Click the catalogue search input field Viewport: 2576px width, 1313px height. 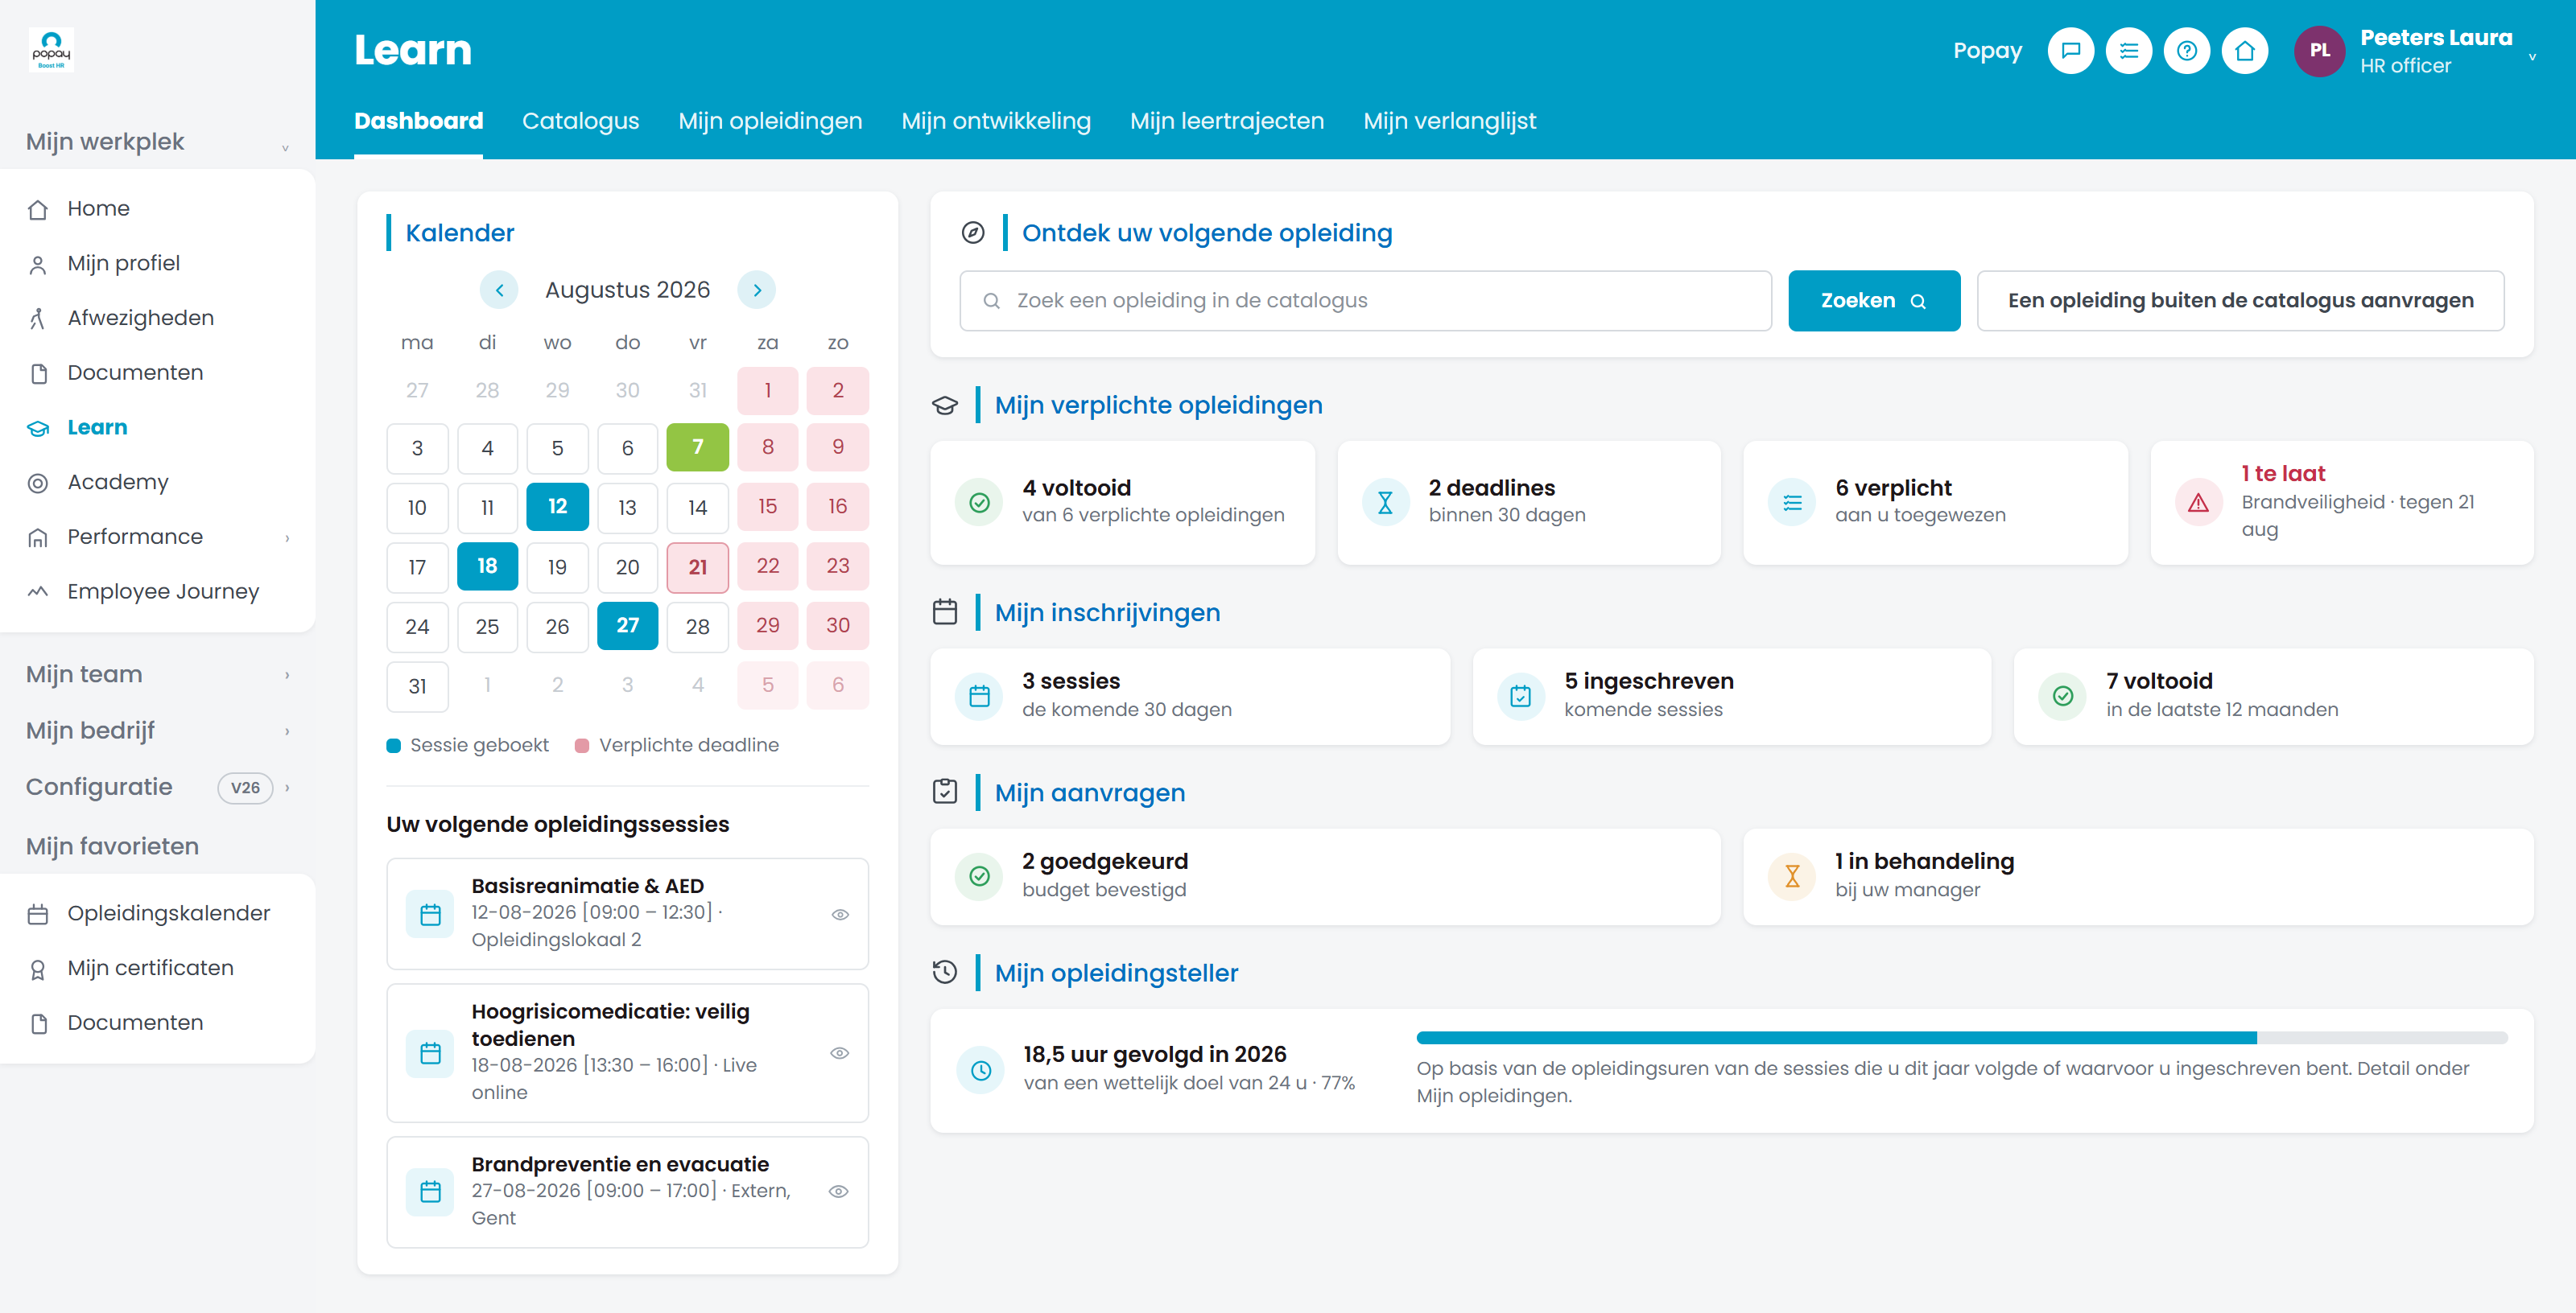[x=1365, y=301]
